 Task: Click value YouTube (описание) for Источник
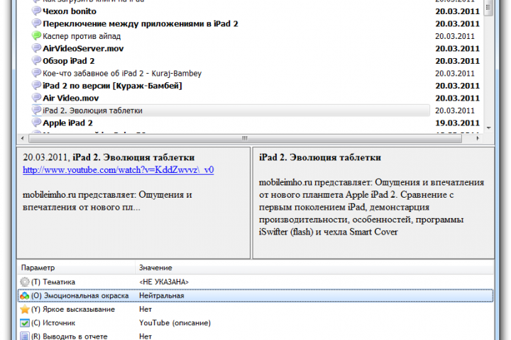pyautogui.click(x=175, y=323)
